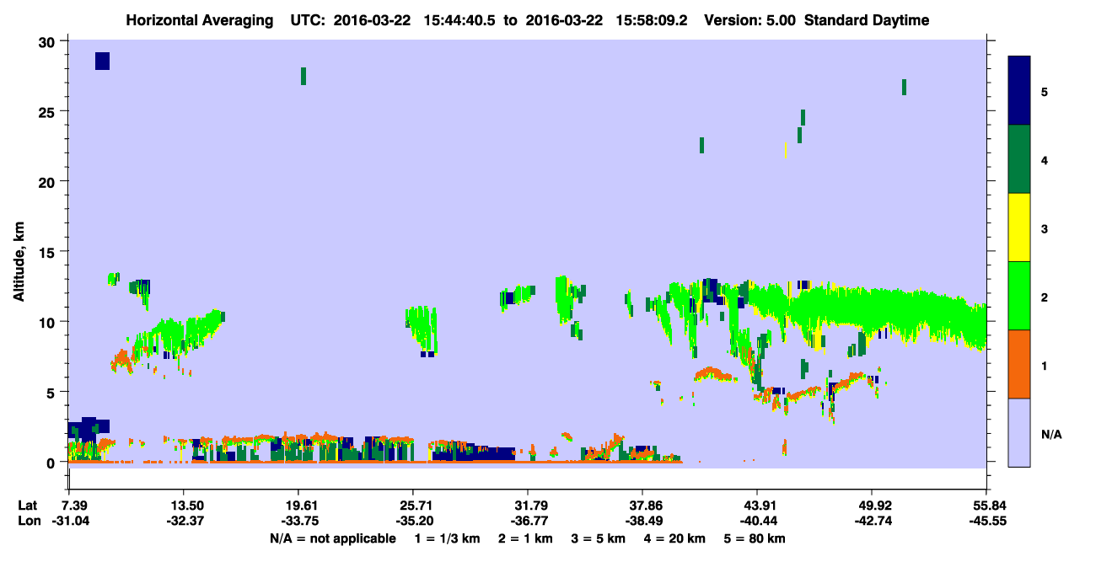Click the latitude value 31.79
Viewport: 1096px width, 562px height.
click(527, 506)
